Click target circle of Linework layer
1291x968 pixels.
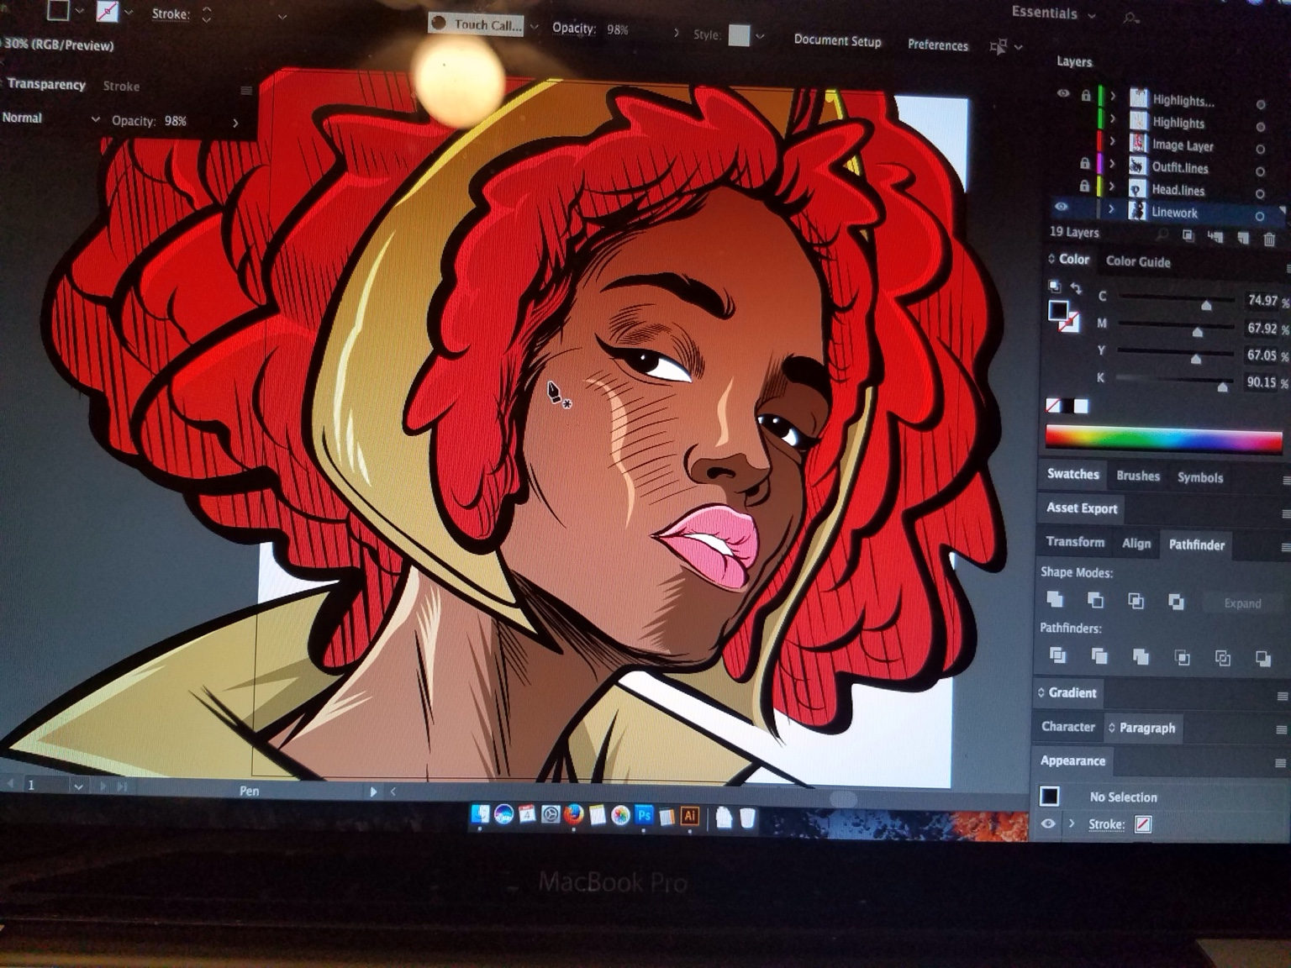click(x=1259, y=216)
